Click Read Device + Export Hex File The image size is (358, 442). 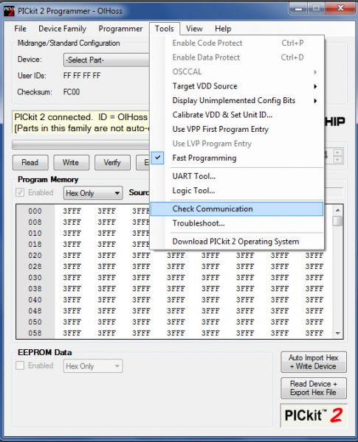tap(314, 388)
